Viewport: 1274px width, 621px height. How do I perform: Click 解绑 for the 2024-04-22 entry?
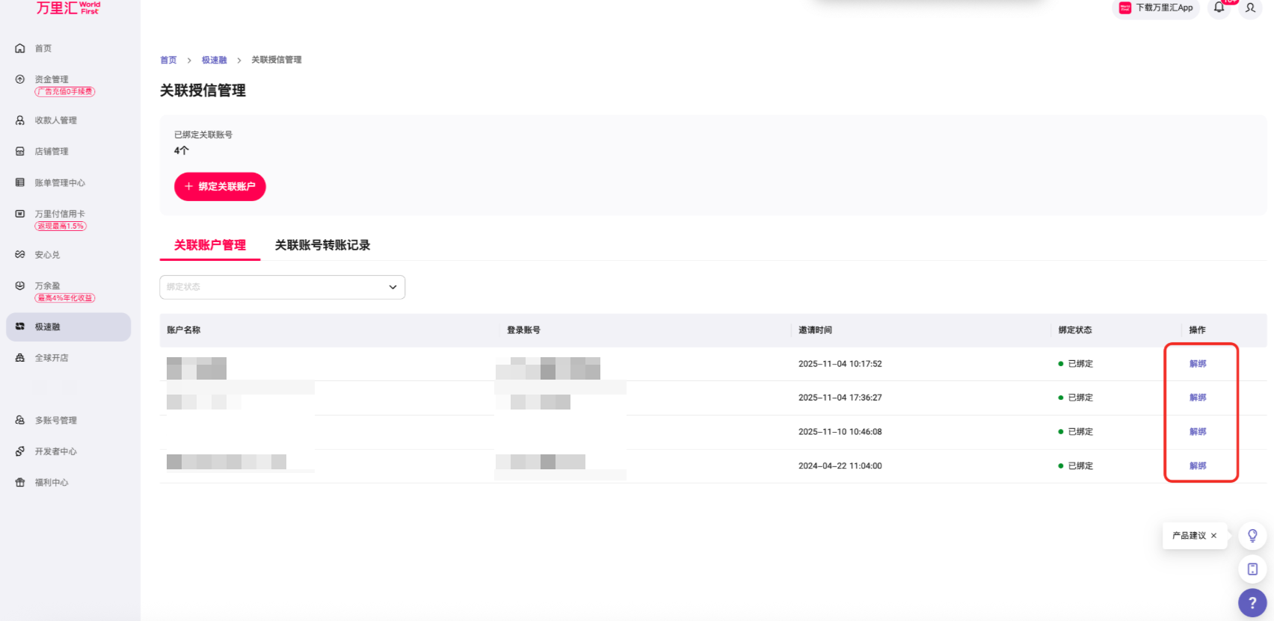[1198, 466]
